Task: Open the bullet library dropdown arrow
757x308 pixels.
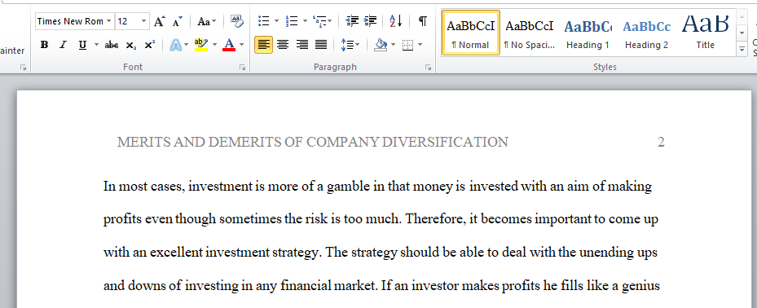Action: (x=276, y=21)
